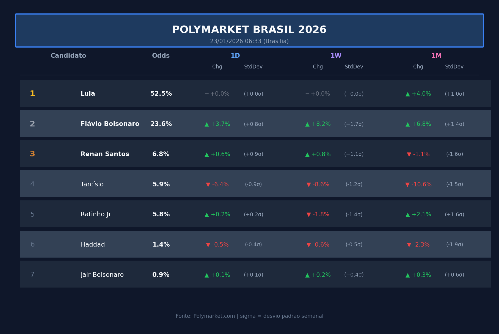Click the red down arrow in Ratinho Jr's 1W change
This screenshot has width=499, height=334.
[x=309, y=215]
